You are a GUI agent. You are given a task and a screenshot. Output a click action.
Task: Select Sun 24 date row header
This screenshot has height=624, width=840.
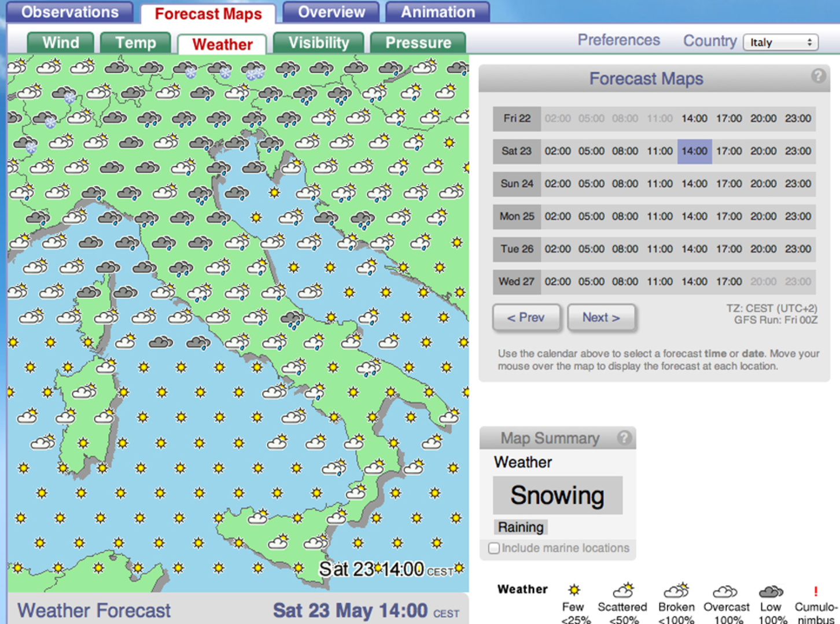click(517, 184)
